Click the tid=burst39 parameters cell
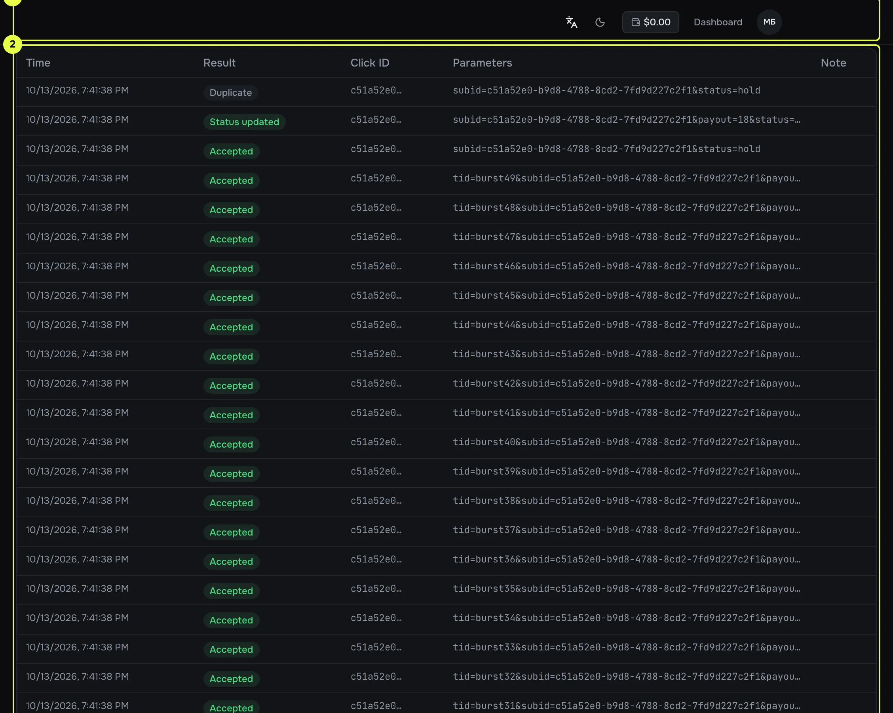893x713 pixels. (626, 471)
